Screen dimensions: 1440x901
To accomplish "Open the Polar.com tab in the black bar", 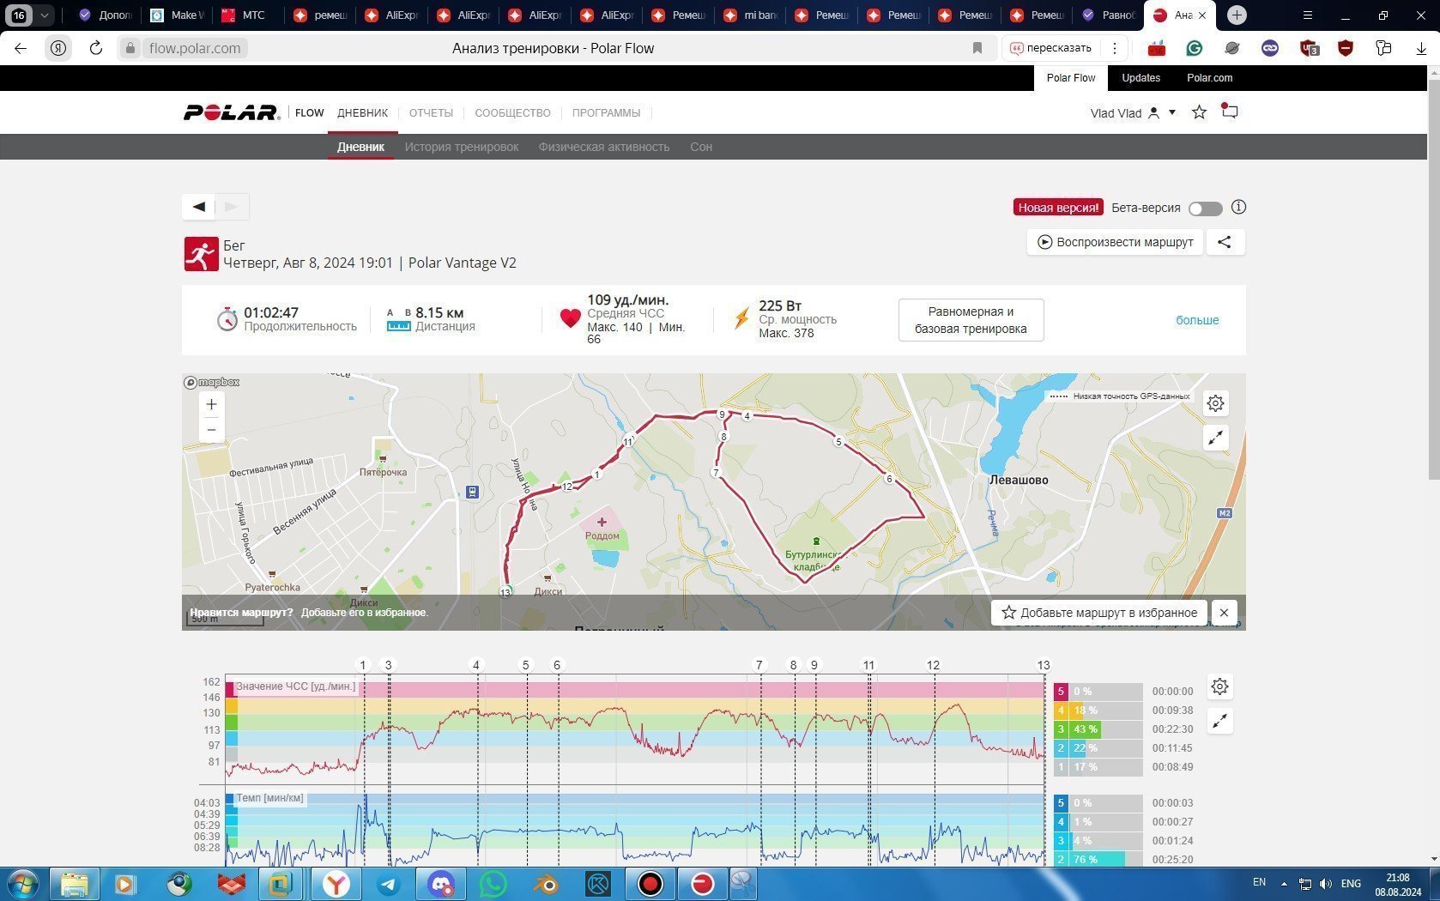I will point(1210,78).
